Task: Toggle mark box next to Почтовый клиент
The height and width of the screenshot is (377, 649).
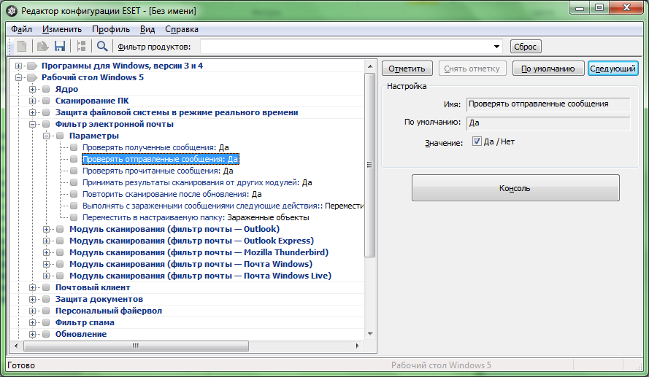Action: (x=47, y=287)
